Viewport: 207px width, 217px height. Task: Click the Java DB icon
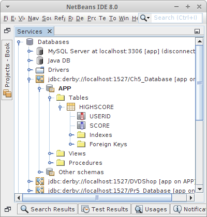tap(40, 60)
